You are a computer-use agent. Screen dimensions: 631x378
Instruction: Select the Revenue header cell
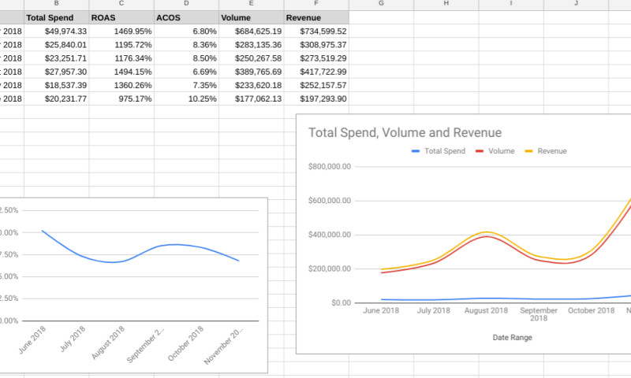[315, 17]
